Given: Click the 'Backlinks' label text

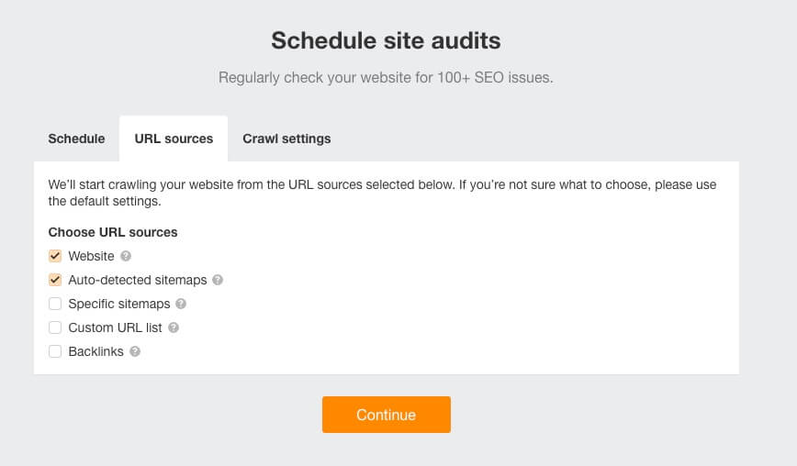Looking at the screenshot, I should pyautogui.click(x=95, y=351).
